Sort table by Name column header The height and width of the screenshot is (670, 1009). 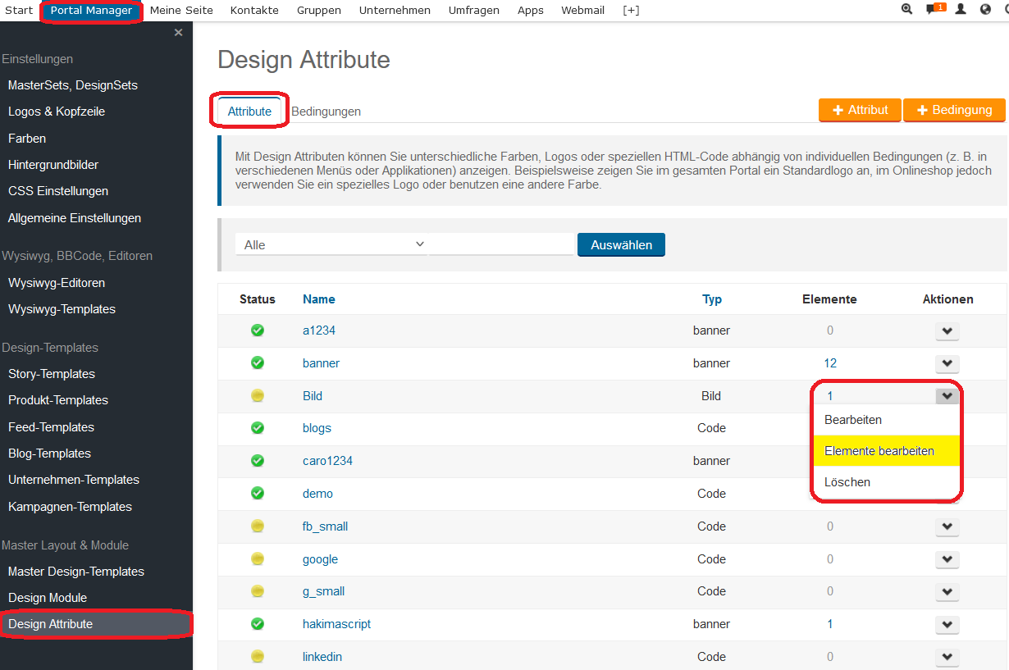[319, 299]
